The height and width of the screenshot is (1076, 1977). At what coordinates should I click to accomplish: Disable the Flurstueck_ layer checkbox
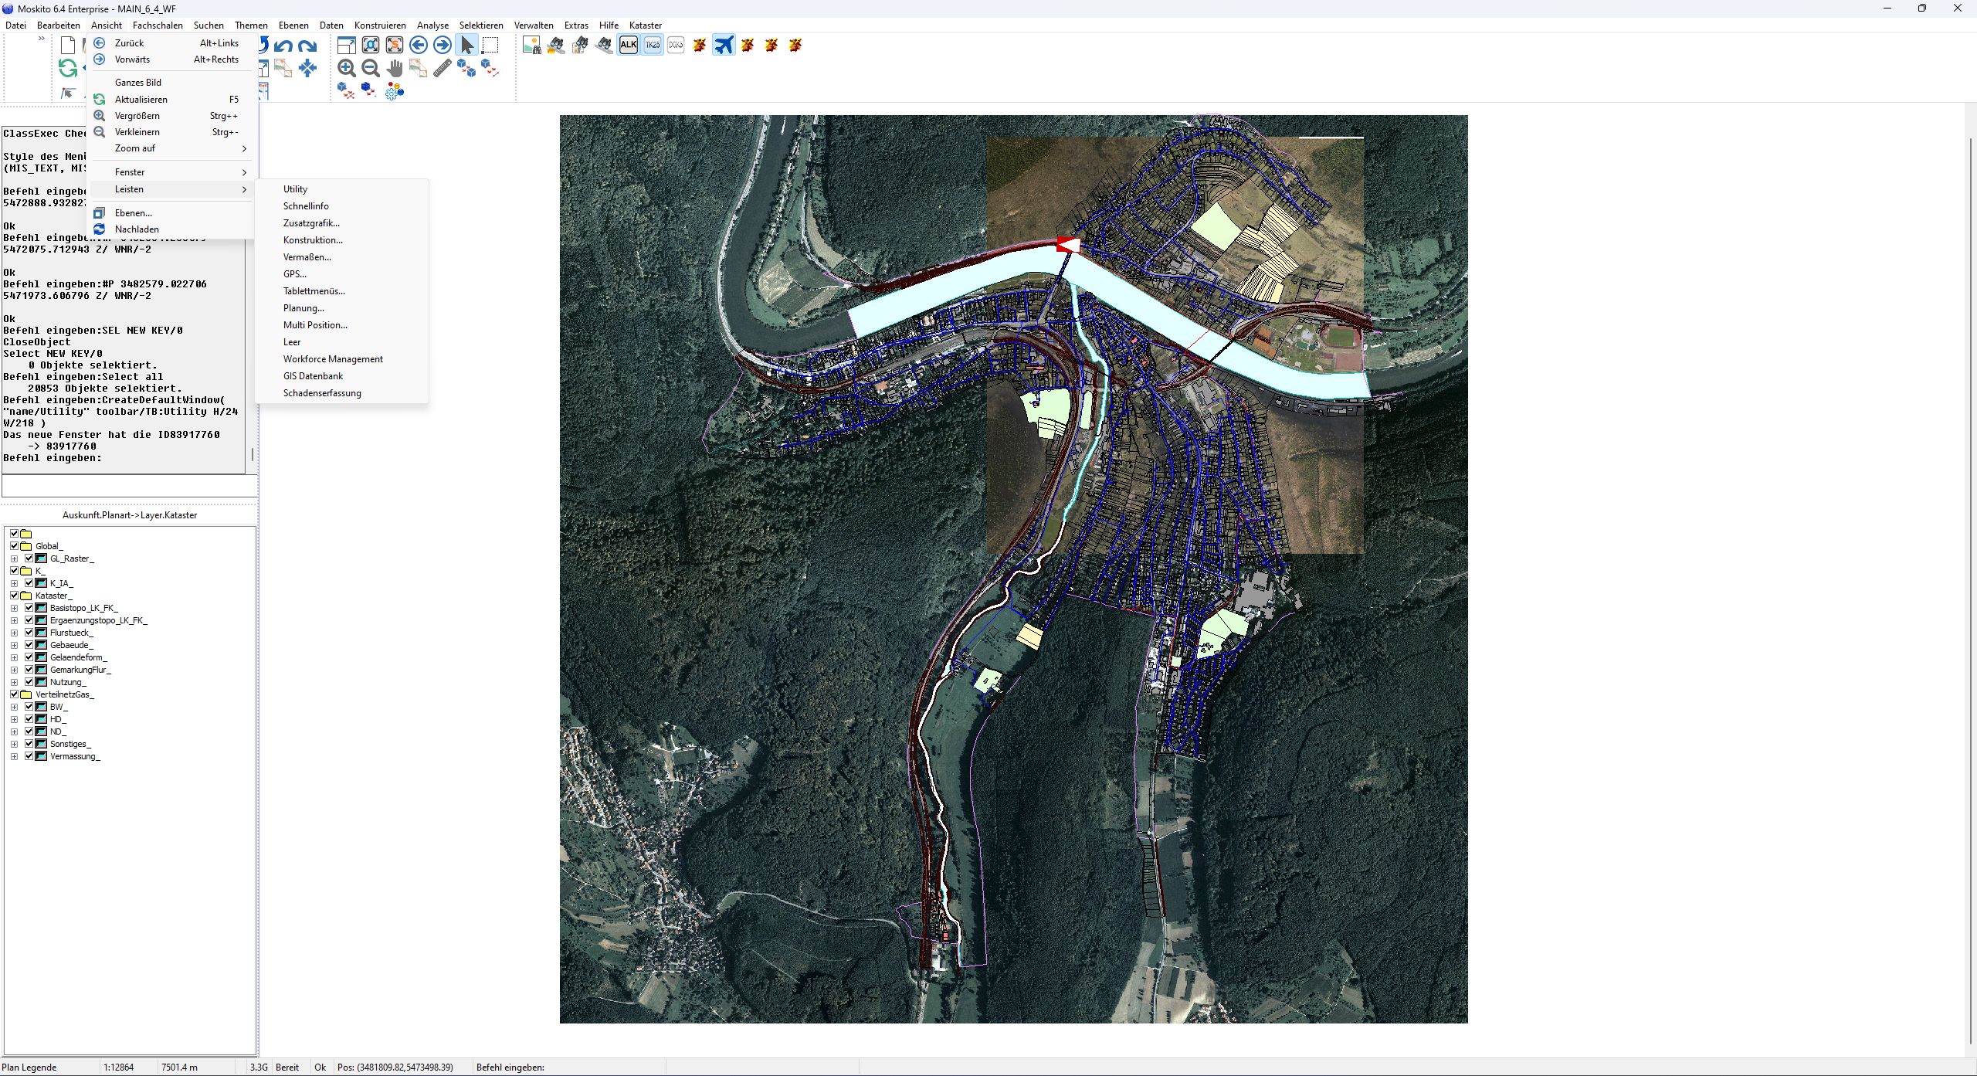[29, 633]
